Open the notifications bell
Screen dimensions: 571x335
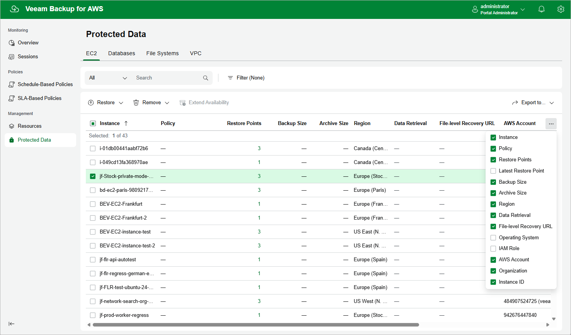tap(542, 9)
